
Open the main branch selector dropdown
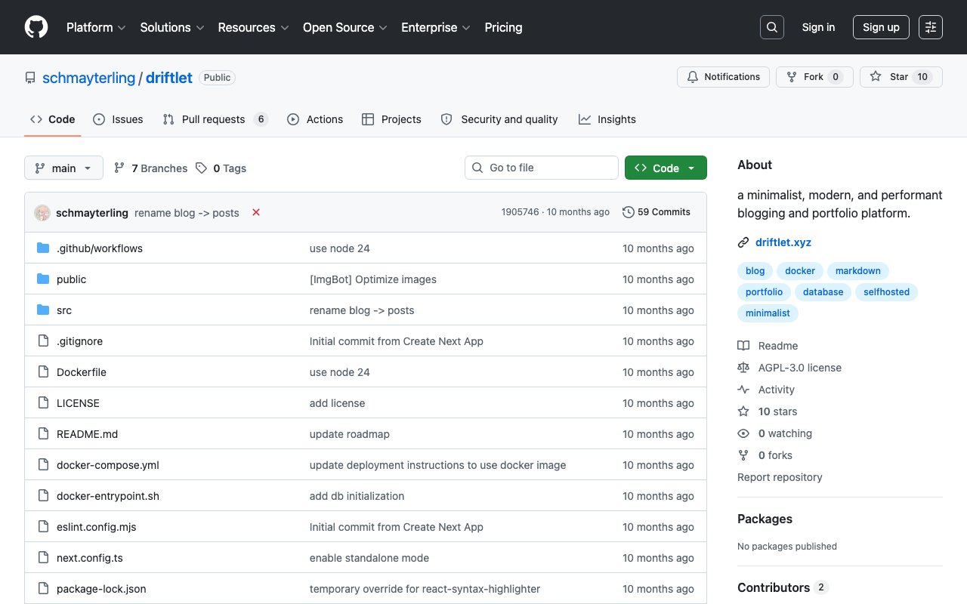pos(63,168)
